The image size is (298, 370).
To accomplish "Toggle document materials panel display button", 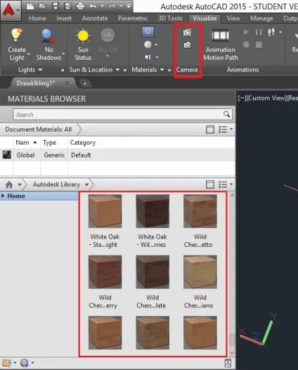I will [210, 129].
